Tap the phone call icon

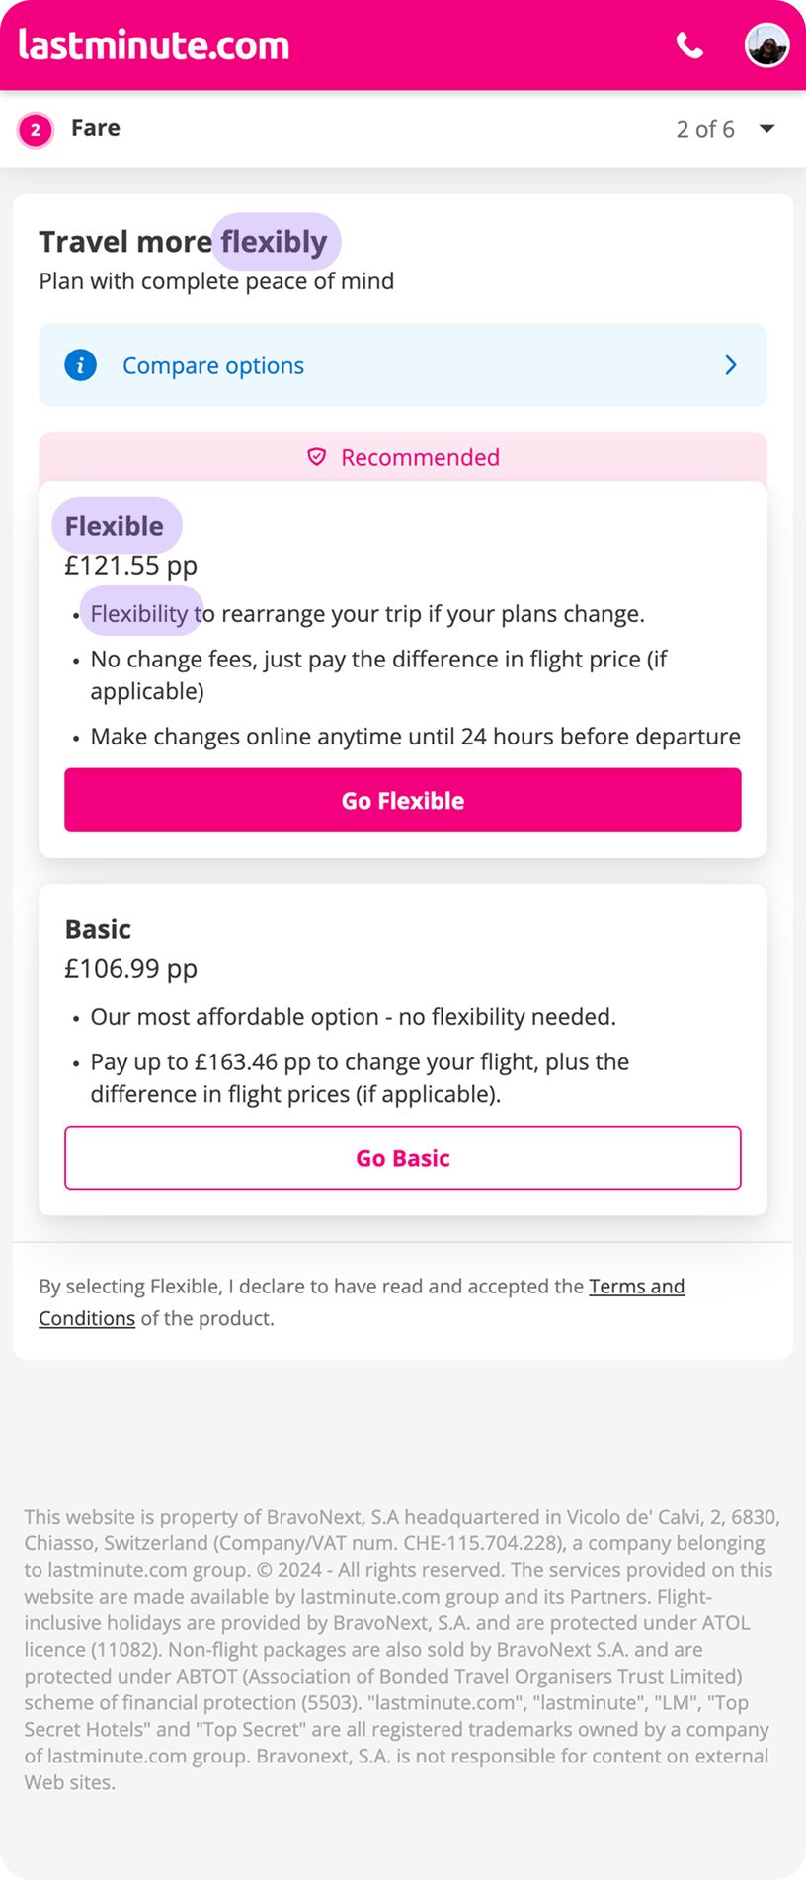pyautogui.click(x=689, y=45)
